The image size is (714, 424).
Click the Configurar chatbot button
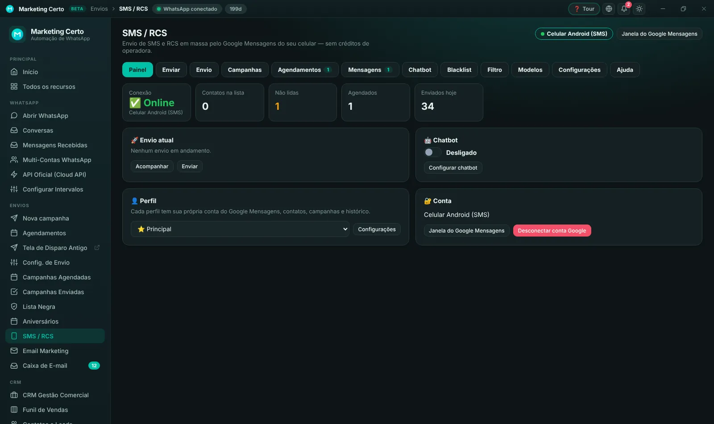click(453, 168)
